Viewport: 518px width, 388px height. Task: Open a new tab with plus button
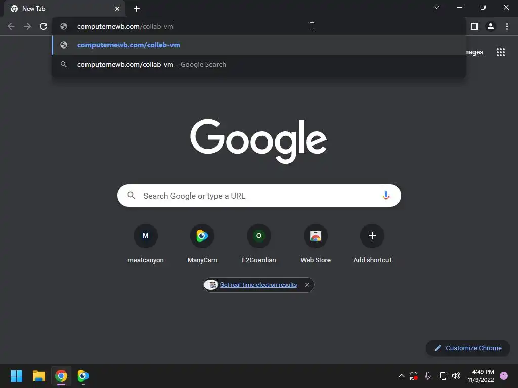pos(137,9)
